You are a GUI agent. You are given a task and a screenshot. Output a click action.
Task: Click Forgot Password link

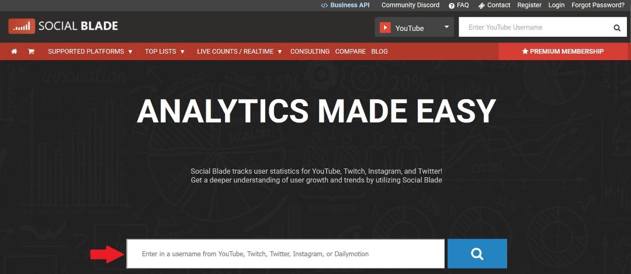click(x=598, y=5)
